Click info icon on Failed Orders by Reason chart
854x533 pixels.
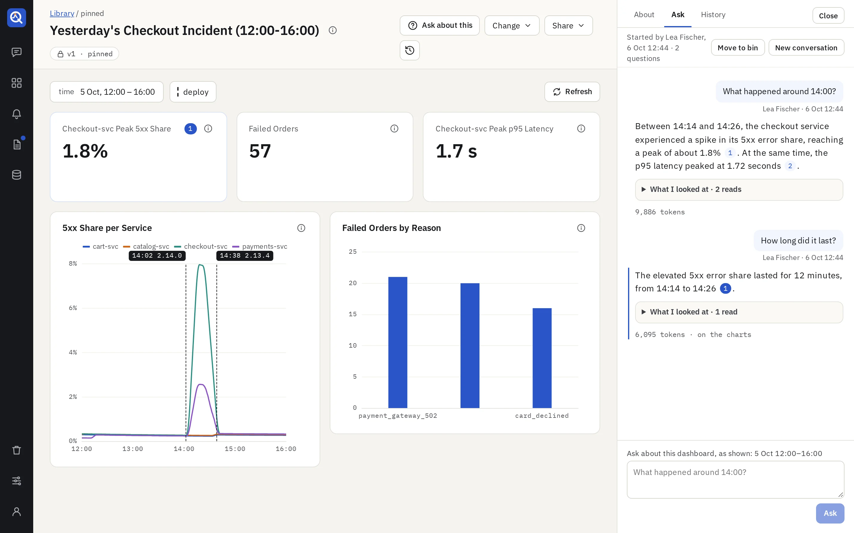[x=581, y=228]
